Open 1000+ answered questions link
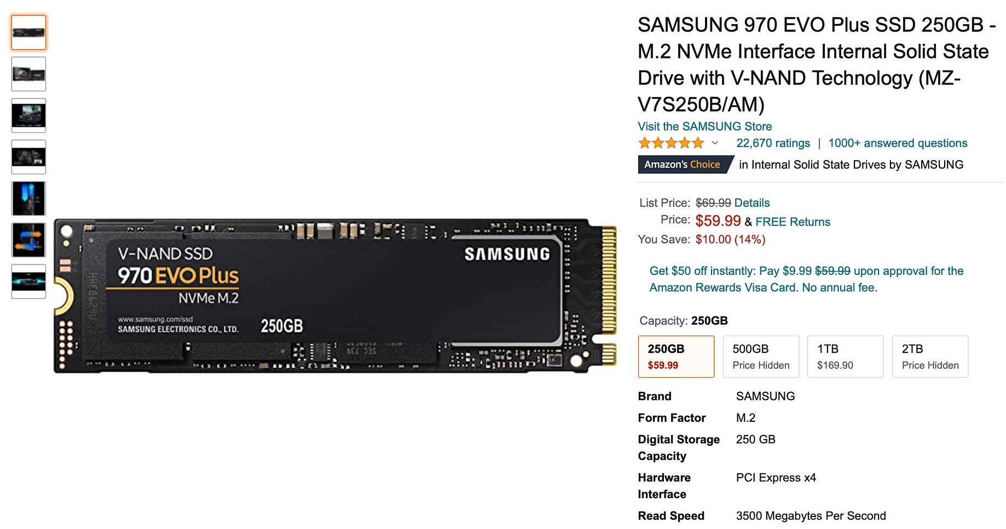The image size is (1006, 529). click(898, 143)
